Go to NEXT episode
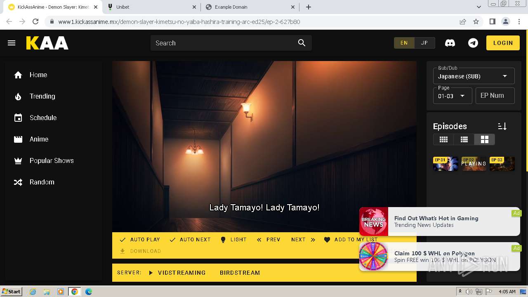This screenshot has height=297, width=528. click(x=303, y=240)
